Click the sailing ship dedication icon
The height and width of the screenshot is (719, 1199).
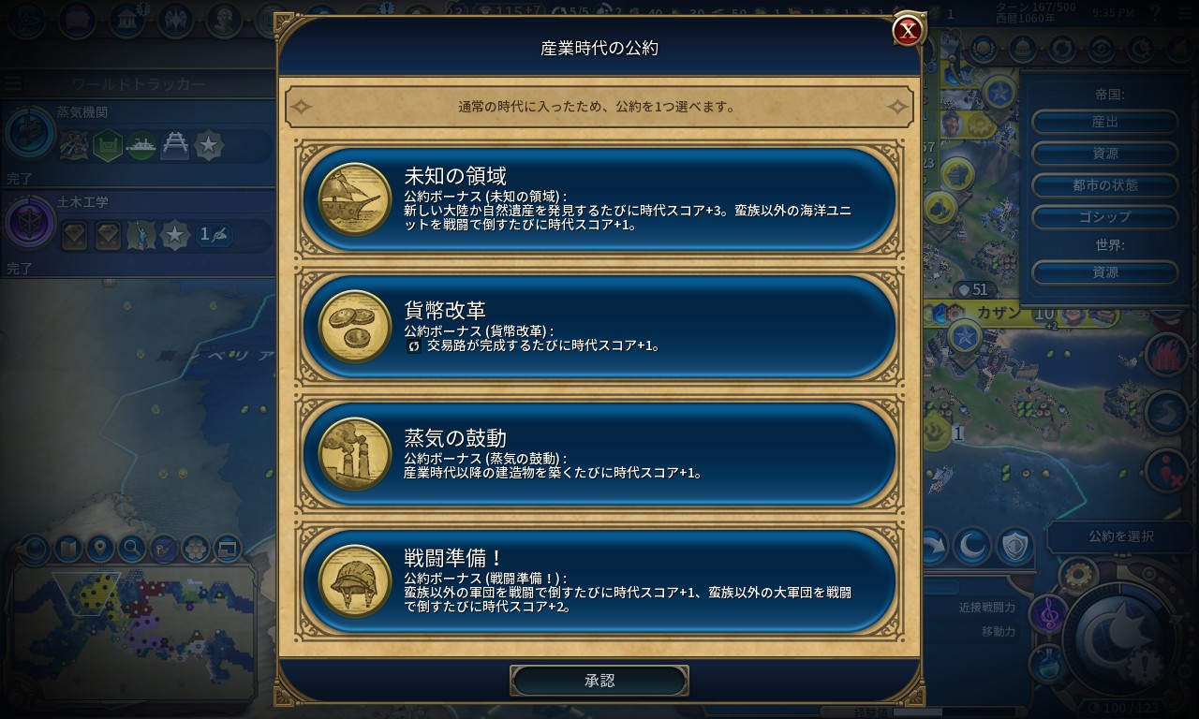point(355,199)
